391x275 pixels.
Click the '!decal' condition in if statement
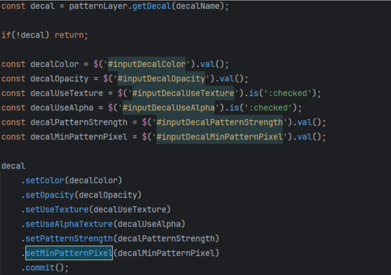click(30, 35)
